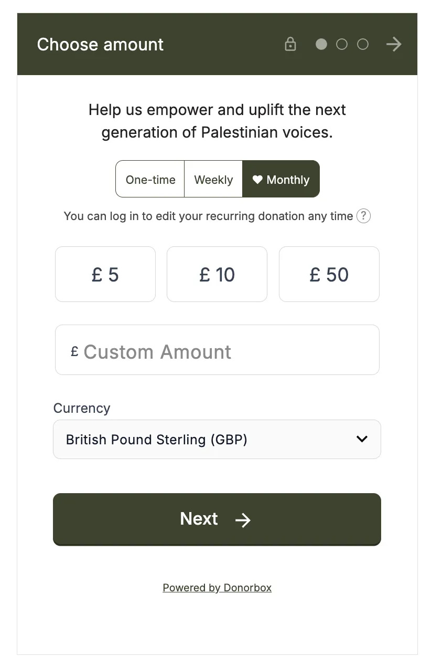Continue with the Next button

[217, 519]
